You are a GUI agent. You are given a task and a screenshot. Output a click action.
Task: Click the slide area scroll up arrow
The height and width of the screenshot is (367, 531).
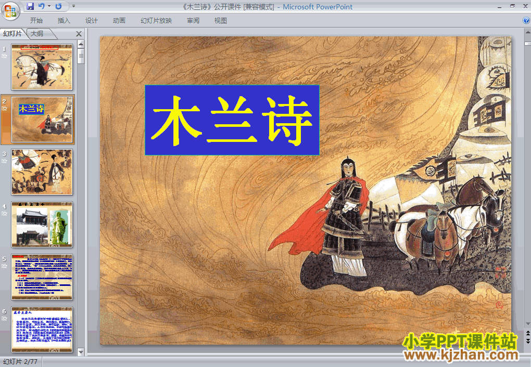[527, 33]
